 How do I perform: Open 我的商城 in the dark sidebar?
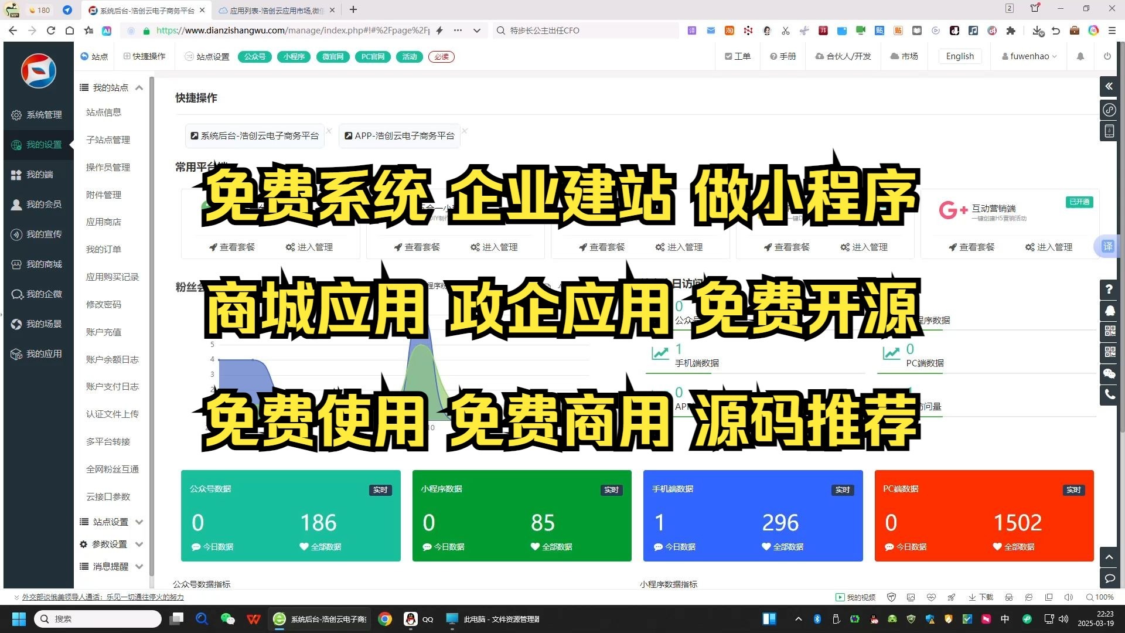click(37, 264)
